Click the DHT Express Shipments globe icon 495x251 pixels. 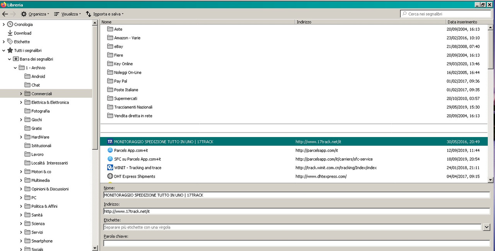[110, 176]
